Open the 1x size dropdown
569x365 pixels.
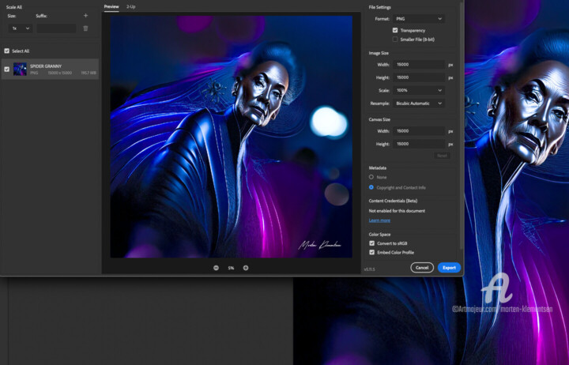click(x=20, y=28)
